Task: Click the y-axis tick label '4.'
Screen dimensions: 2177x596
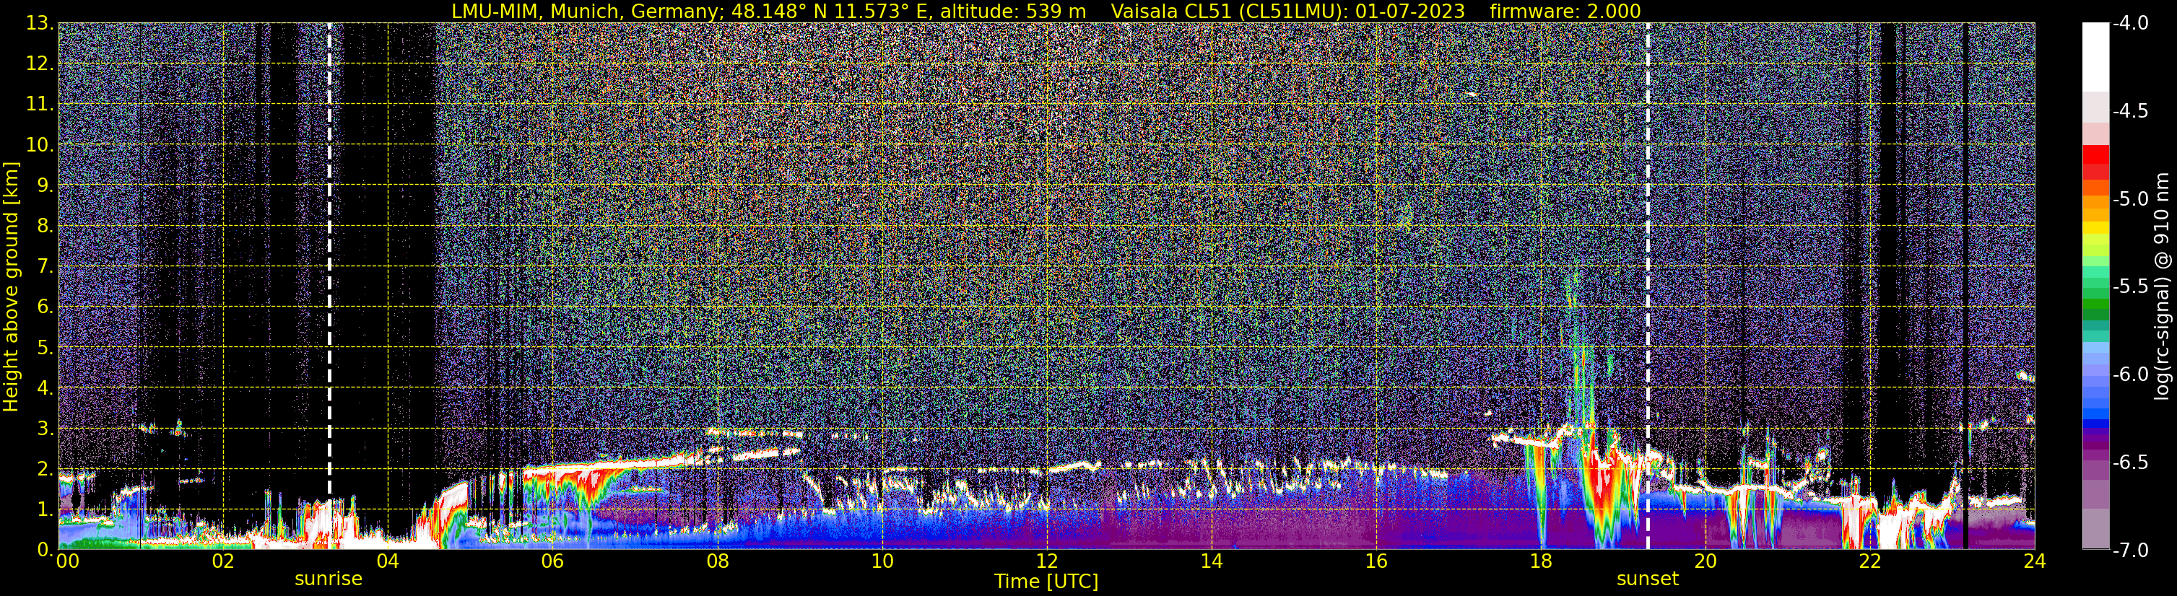Action: click(45, 388)
